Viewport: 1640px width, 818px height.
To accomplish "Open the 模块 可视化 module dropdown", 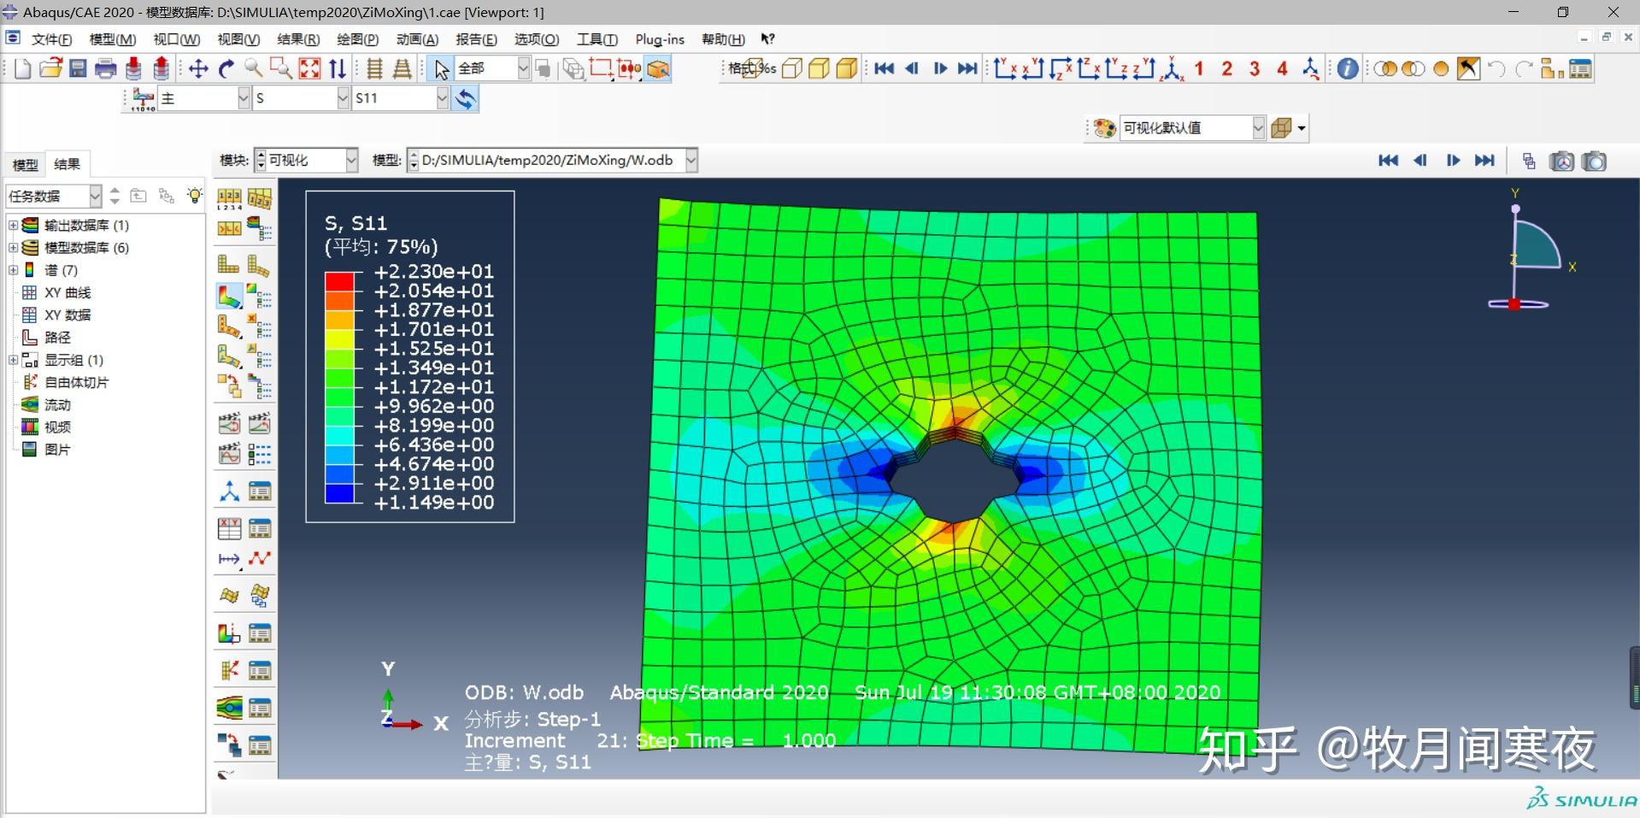I will [x=351, y=160].
